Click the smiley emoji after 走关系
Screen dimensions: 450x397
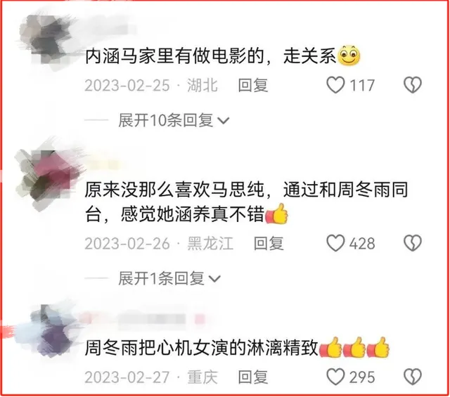(349, 56)
